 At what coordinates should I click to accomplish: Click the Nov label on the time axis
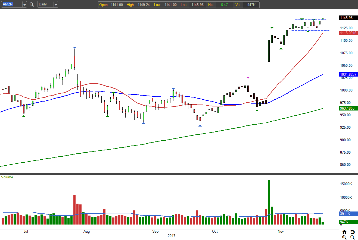pyautogui.click(x=281, y=232)
